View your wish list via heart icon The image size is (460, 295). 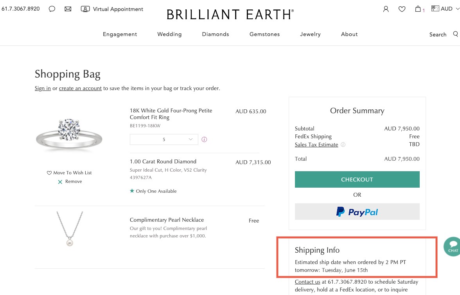[x=402, y=9]
